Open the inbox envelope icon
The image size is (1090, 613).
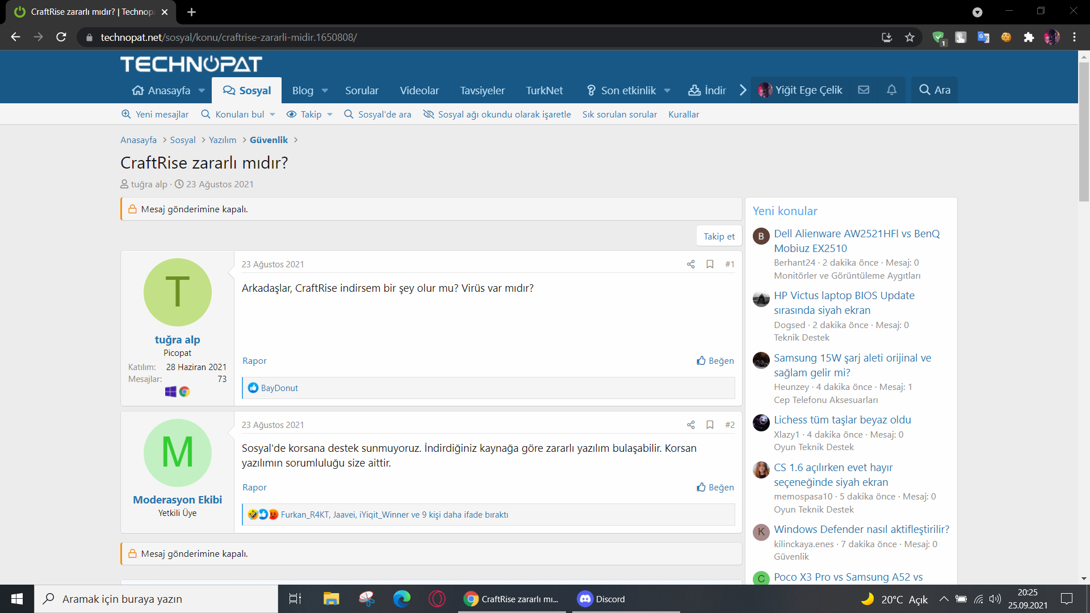(863, 90)
